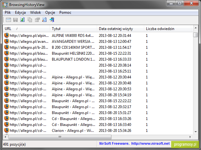201x150 pixels.
Task: Select the date 2013-08-12 20:30:44
Action: click(x=115, y=77)
